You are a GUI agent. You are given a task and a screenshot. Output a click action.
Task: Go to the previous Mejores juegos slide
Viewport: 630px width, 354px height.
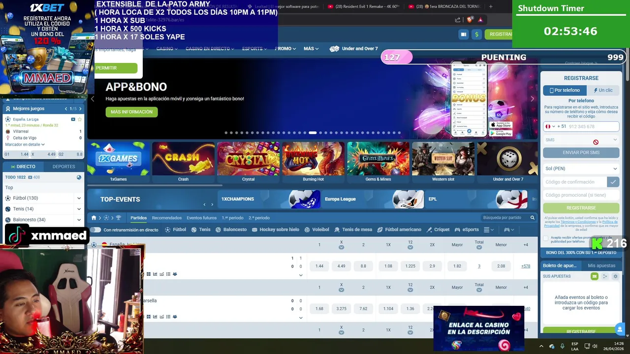(66, 109)
